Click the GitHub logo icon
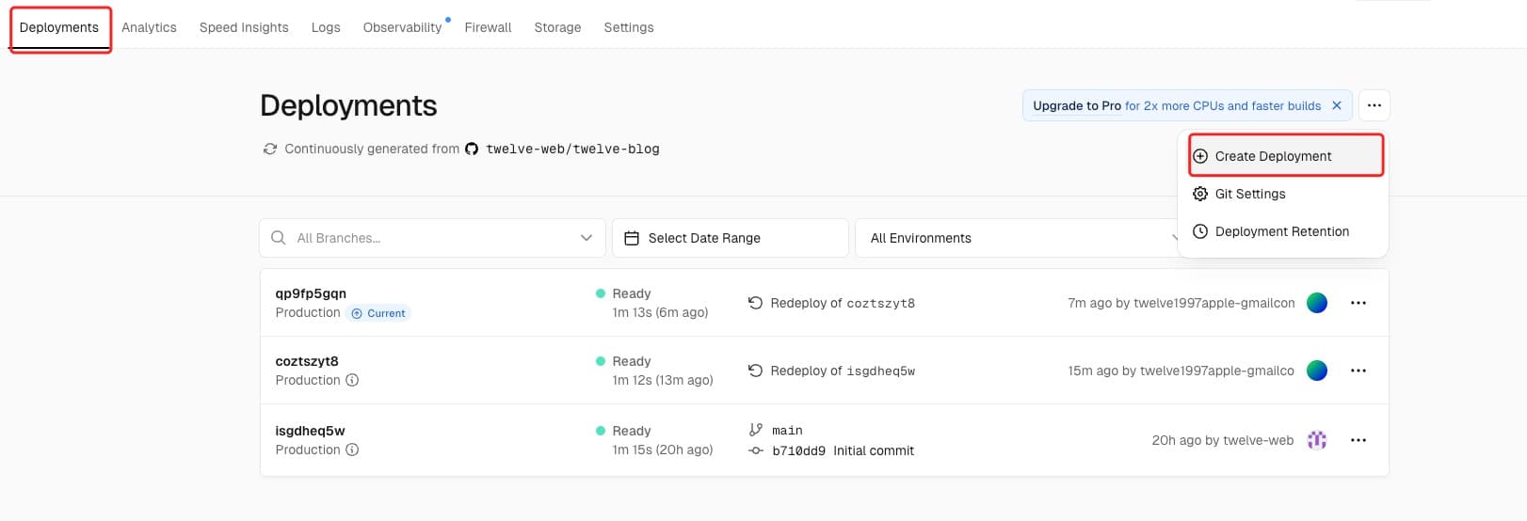 (472, 149)
